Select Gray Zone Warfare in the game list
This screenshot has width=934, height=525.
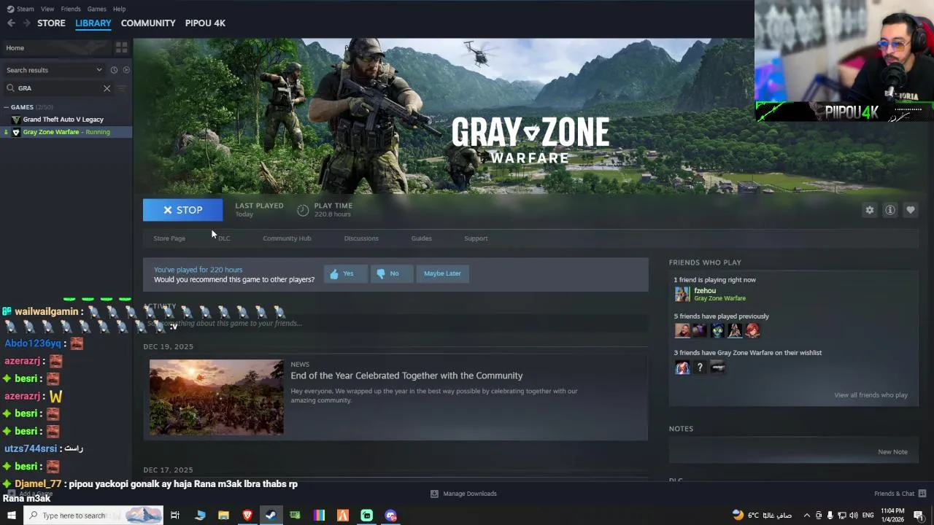point(66,132)
